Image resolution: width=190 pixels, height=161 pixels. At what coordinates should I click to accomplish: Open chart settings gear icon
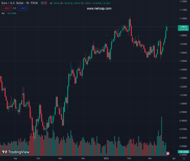coord(184,159)
